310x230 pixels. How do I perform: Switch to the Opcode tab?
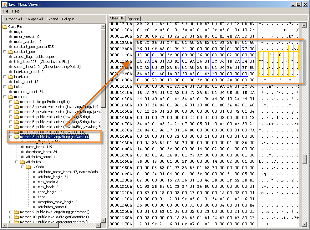point(133,18)
